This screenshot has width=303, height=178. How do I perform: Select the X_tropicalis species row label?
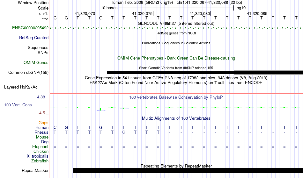click(x=38, y=156)
